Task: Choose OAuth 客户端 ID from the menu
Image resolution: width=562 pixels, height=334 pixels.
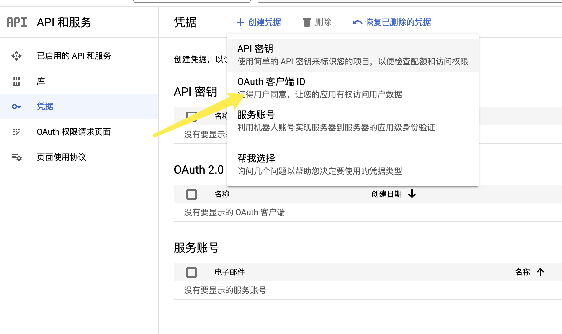Action: [353, 88]
